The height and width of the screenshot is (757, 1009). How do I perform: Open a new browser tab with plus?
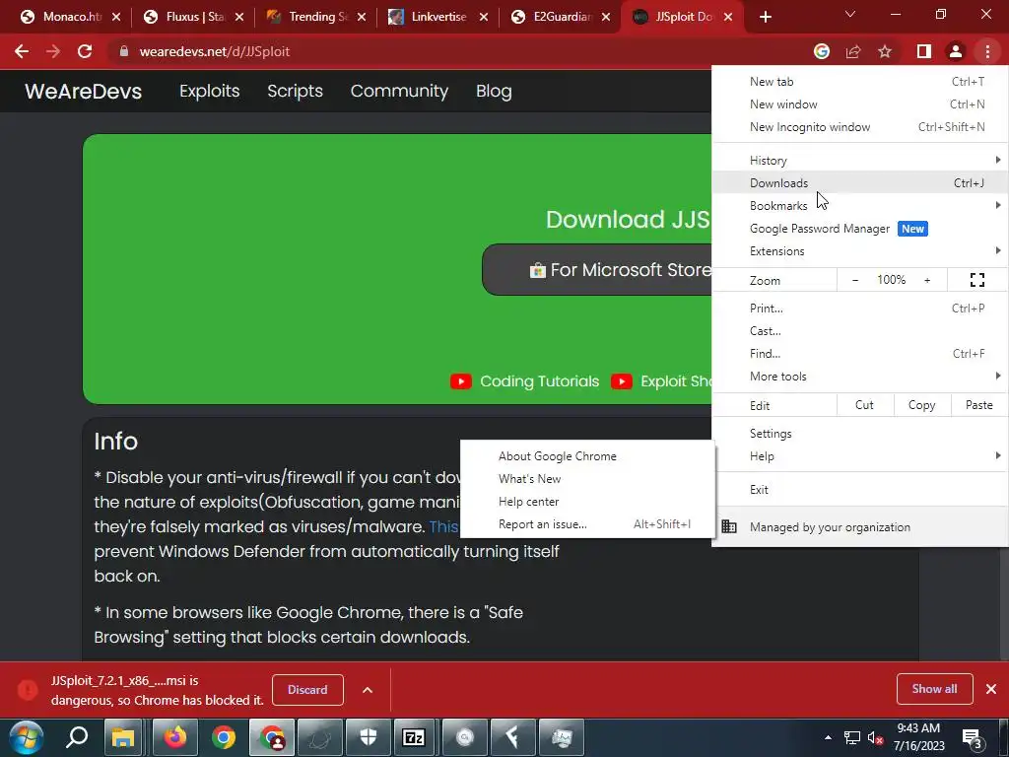[765, 18]
